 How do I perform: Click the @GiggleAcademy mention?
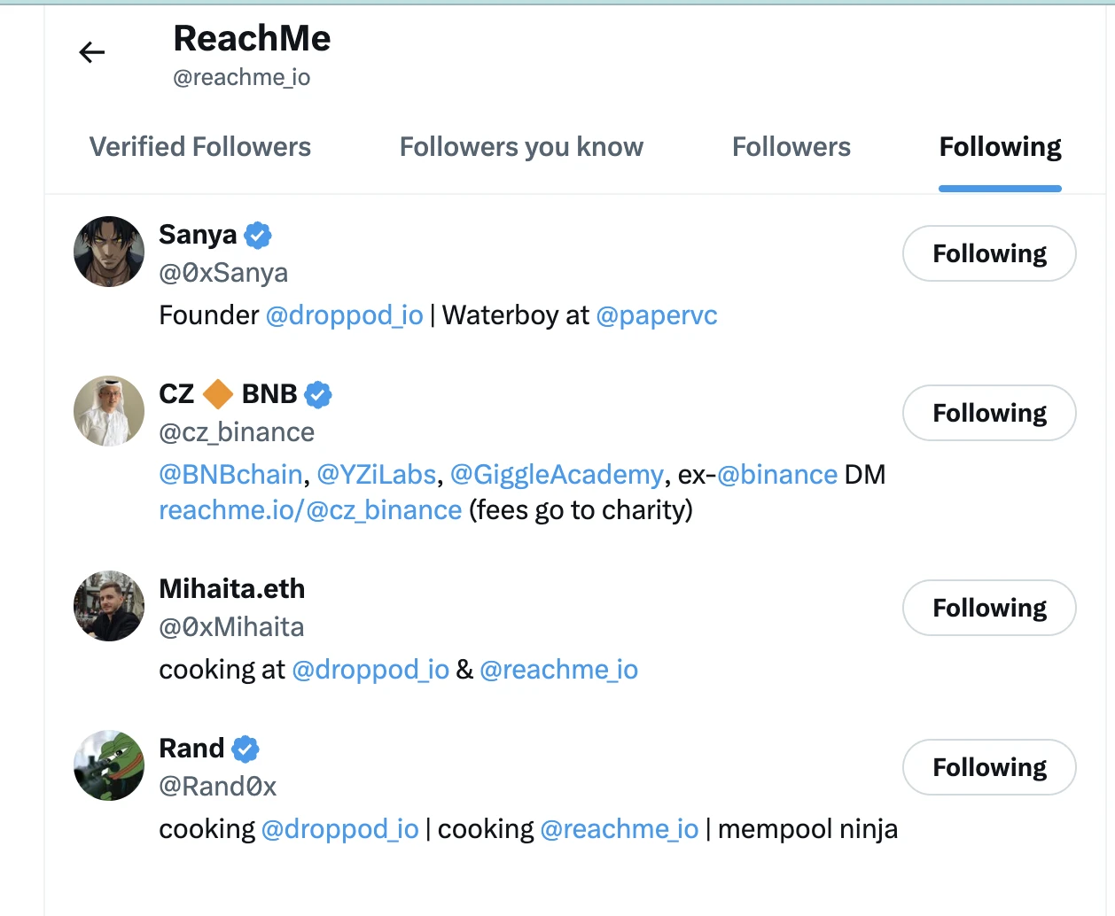[x=557, y=475]
